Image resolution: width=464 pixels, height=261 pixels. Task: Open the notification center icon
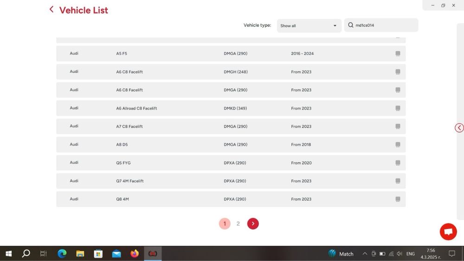[x=452, y=253]
